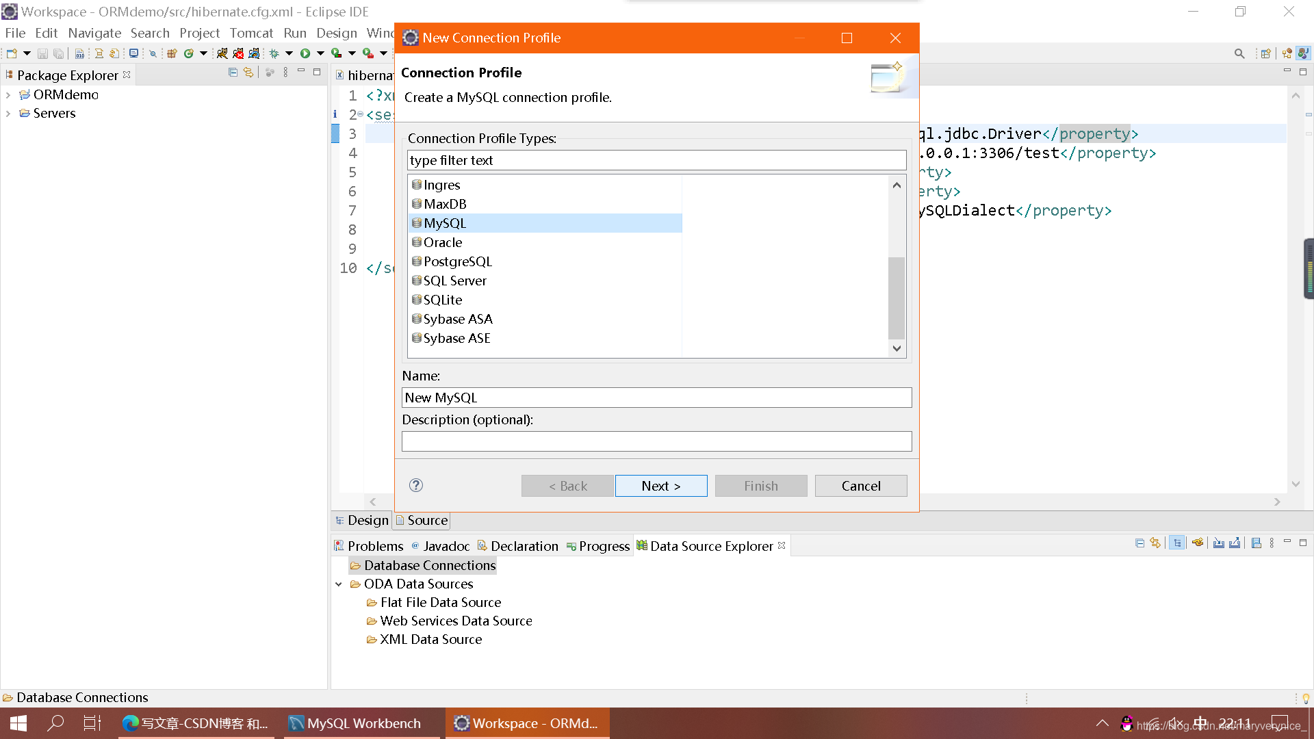Switch to the Javadoc tab
Image resolution: width=1314 pixels, height=739 pixels.
point(440,546)
